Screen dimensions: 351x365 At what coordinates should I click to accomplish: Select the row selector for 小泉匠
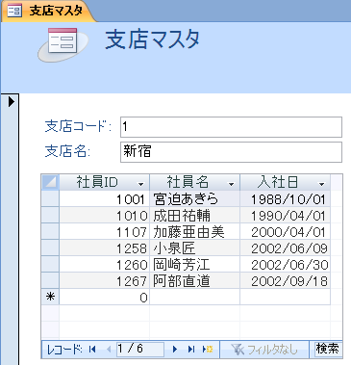pos(50,248)
